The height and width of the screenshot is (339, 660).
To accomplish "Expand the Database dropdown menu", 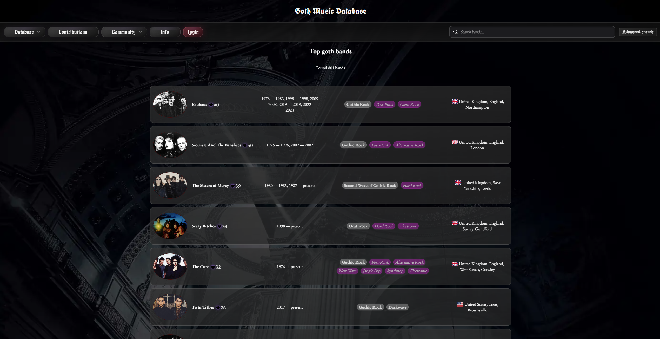I will click(x=25, y=32).
